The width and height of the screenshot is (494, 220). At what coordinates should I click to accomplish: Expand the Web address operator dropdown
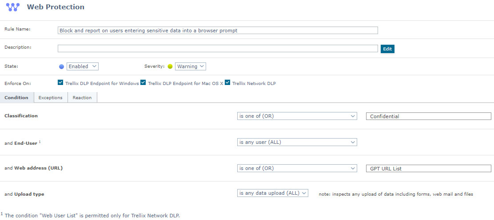coord(297,168)
